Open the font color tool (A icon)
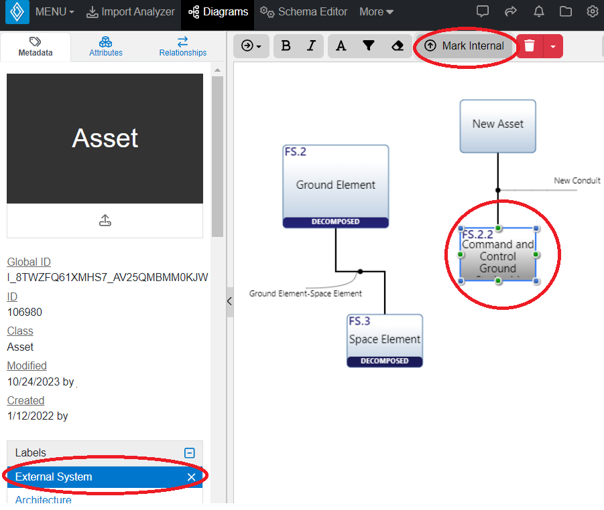This screenshot has width=604, height=510. point(341,46)
